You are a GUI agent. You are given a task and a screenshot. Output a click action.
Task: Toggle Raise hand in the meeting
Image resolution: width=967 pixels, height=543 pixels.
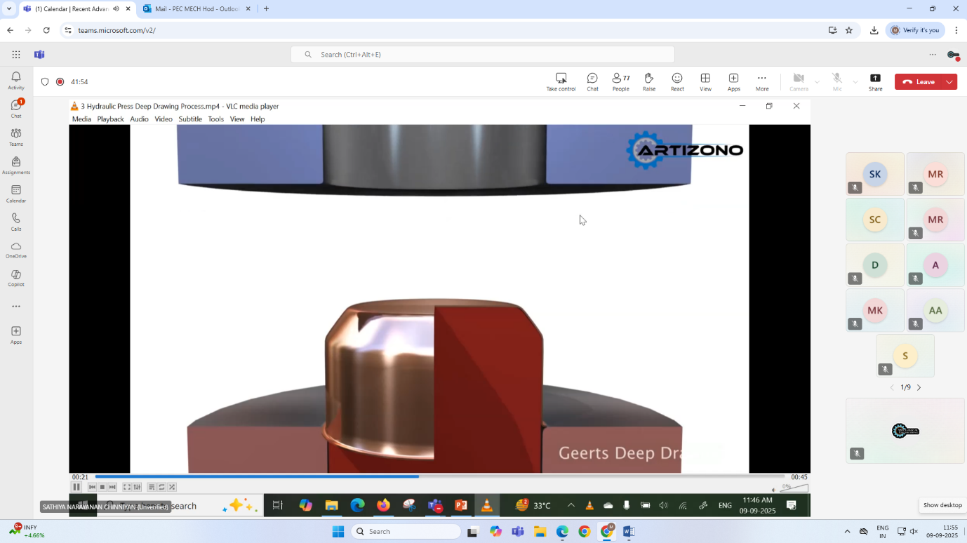point(649,81)
